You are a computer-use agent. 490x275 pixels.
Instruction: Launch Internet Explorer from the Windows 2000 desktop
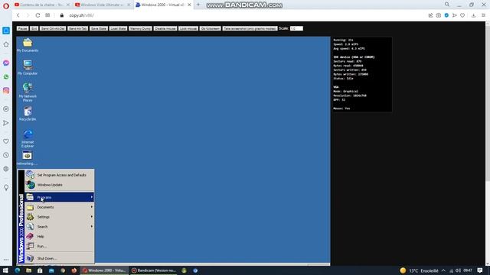[x=28, y=139]
